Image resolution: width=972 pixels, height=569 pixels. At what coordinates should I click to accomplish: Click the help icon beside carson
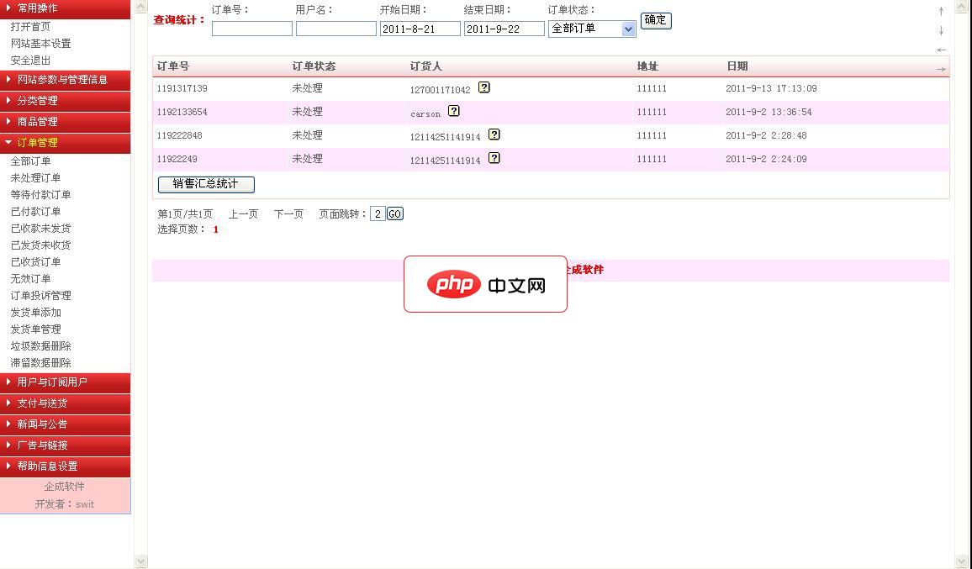(x=454, y=110)
